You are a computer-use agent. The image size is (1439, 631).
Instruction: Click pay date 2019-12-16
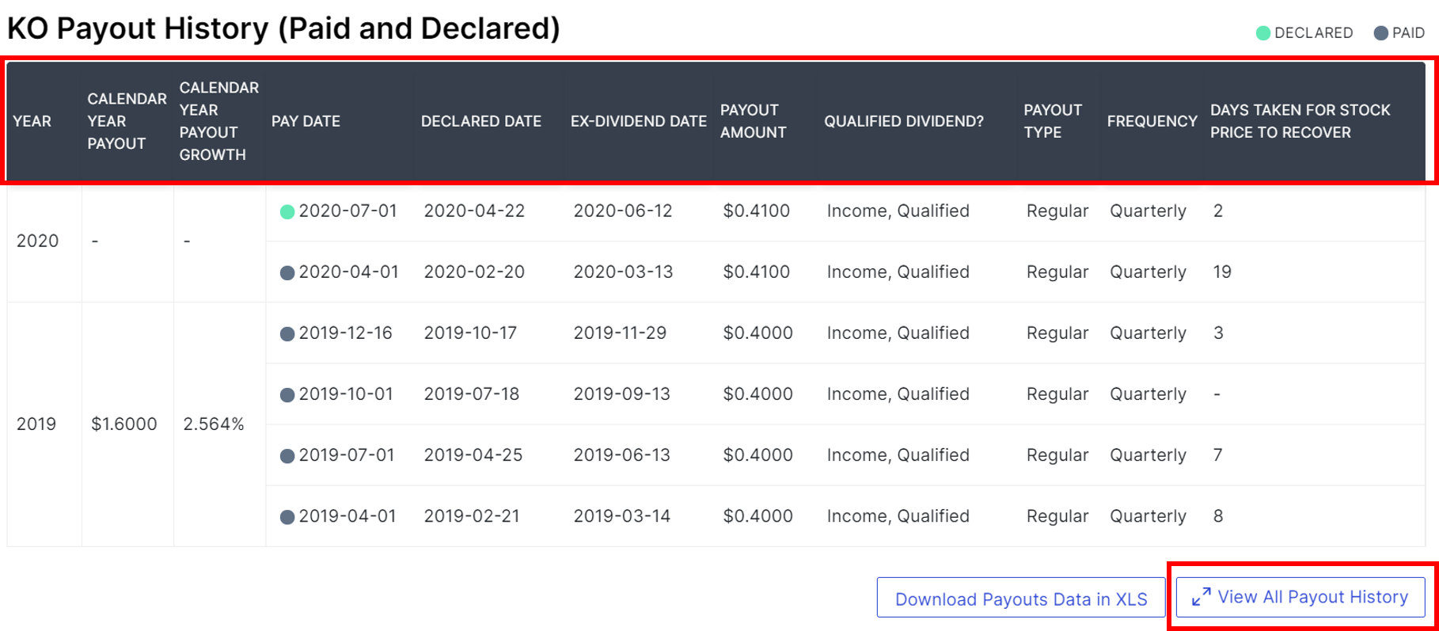[345, 333]
